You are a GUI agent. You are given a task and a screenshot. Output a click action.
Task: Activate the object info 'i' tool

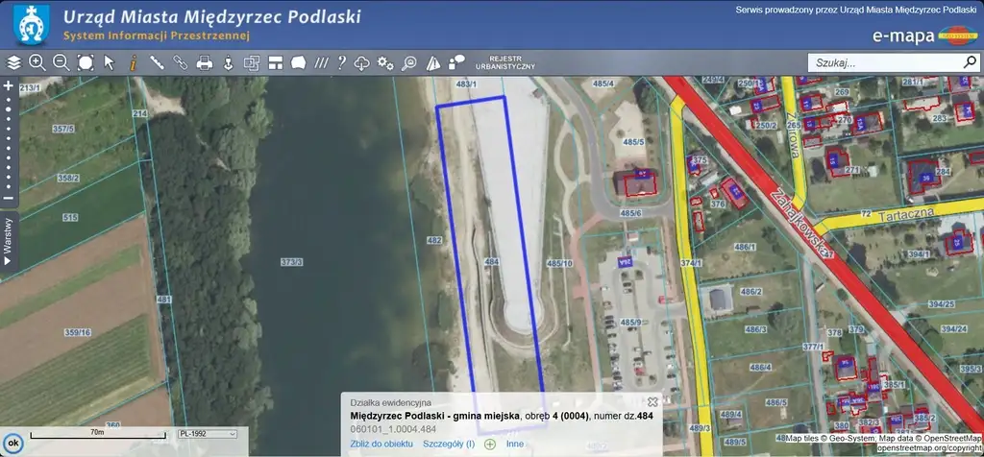point(133,62)
